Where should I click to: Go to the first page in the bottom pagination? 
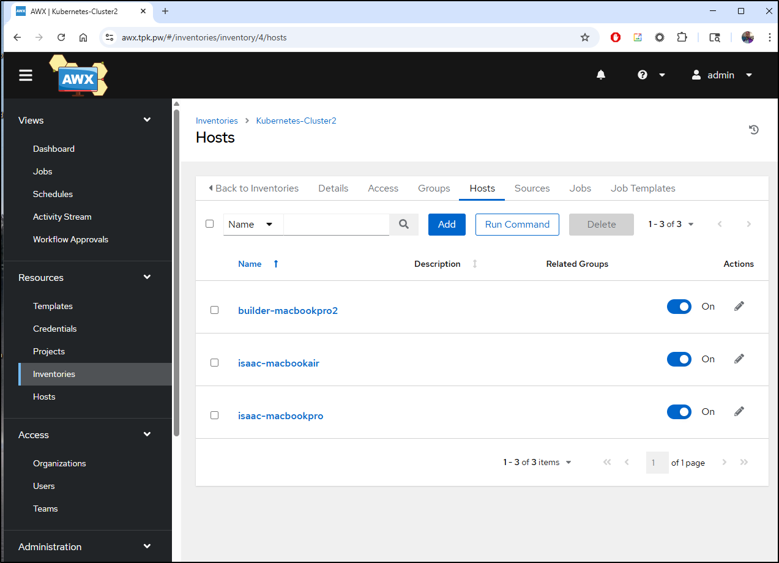pyautogui.click(x=607, y=463)
